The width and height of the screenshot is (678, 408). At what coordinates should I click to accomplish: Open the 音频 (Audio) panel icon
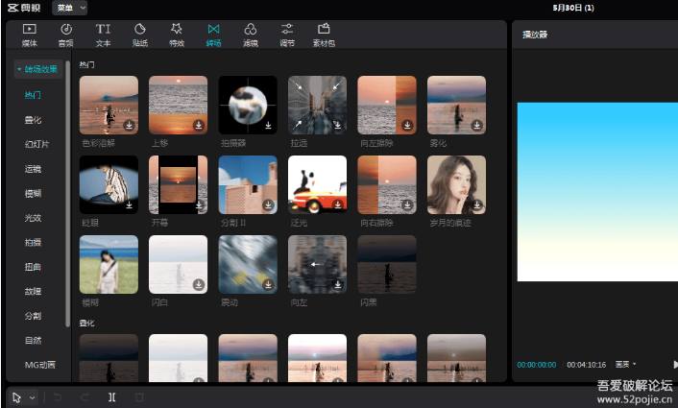pos(66,30)
